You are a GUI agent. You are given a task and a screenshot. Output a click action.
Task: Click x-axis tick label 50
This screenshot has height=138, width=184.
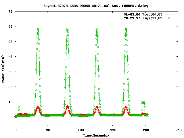[x=48, y=130]
